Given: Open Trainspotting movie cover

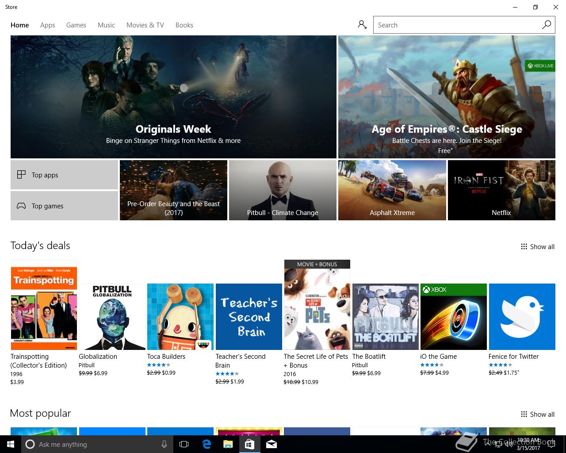Looking at the screenshot, I should [x=44, y=305].
